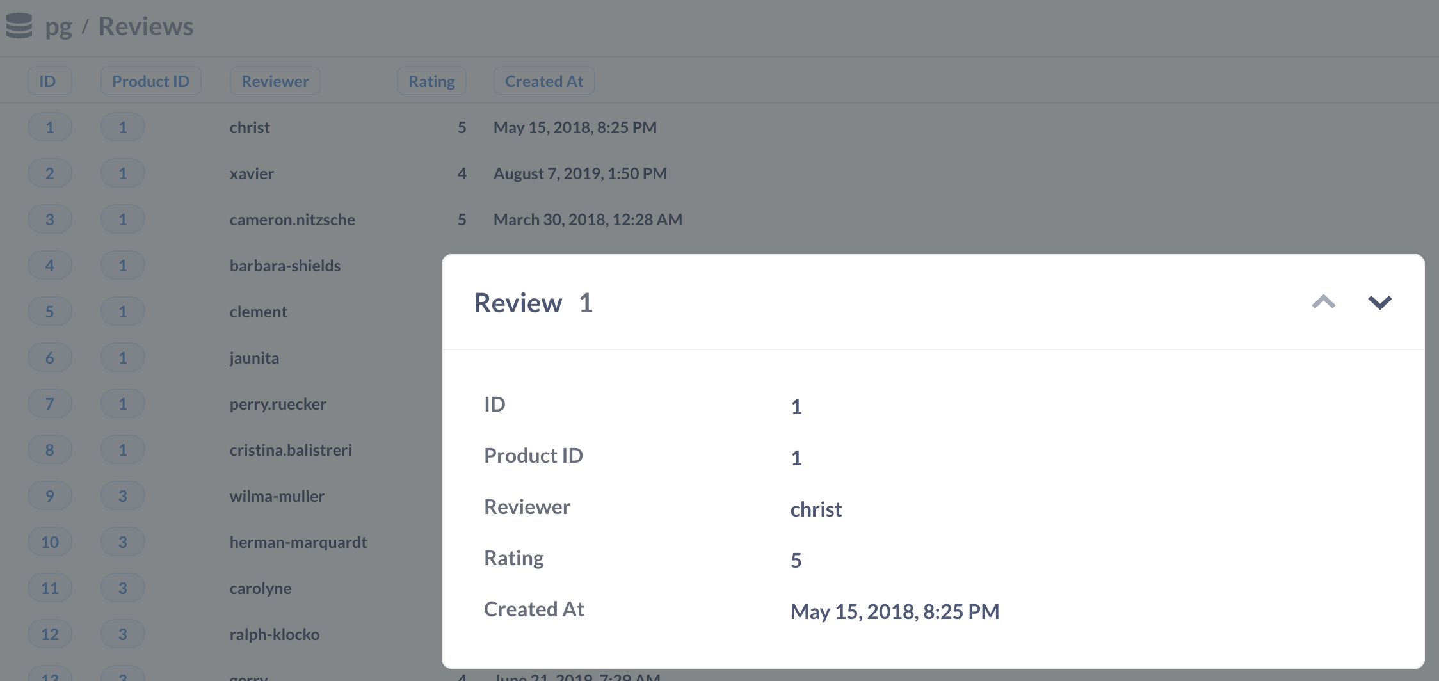1439x681 pixels.
Task: Click the christ reviewer value in detail panel
Action: coord(816,509)
